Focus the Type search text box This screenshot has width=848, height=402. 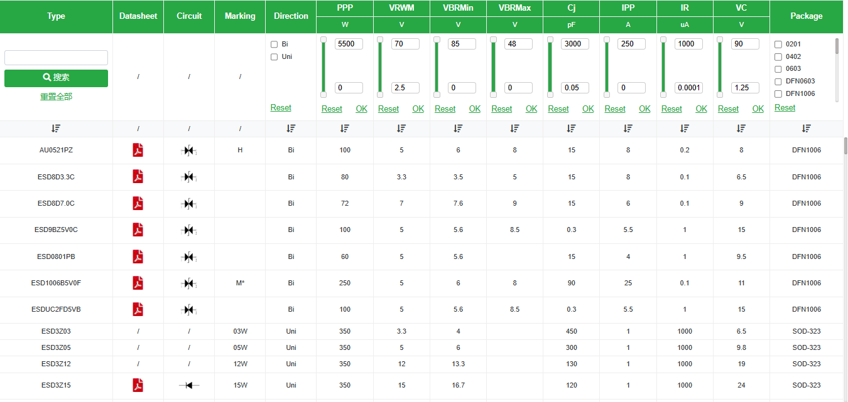click(x=56, y=58)
